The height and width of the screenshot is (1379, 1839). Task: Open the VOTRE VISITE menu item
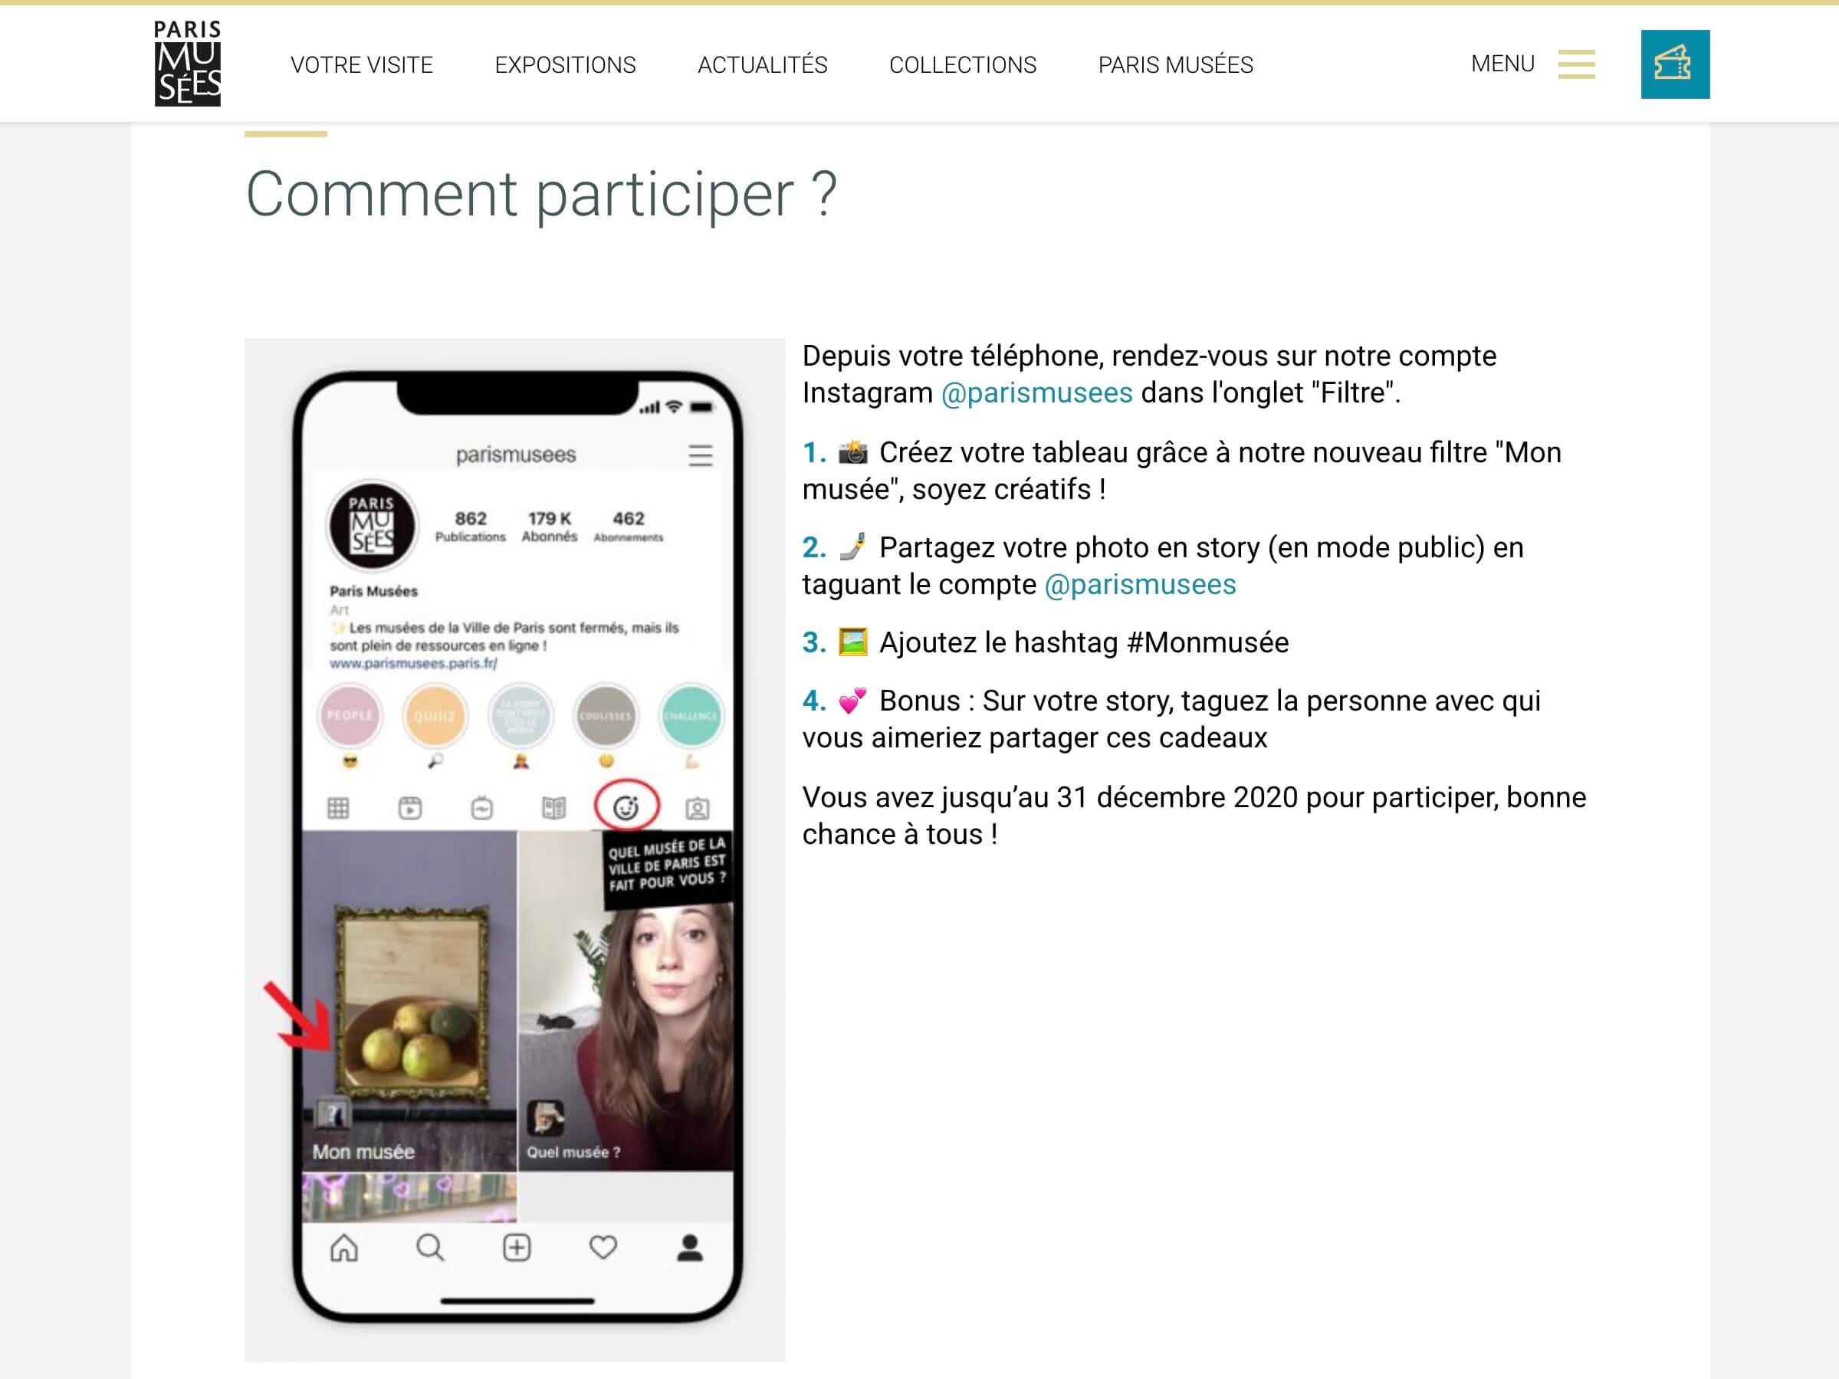362,65
